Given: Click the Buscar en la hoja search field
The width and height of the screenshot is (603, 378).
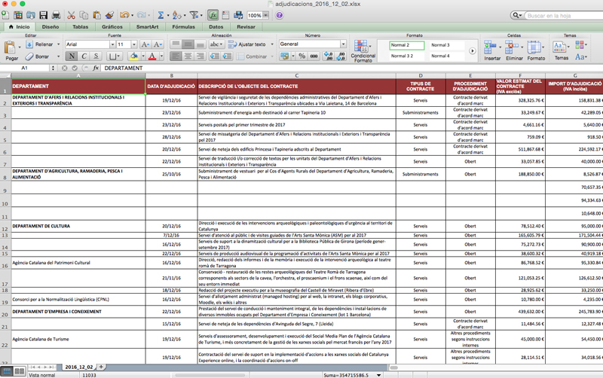Looking at the screenshot, I should (x=563, y=15).
